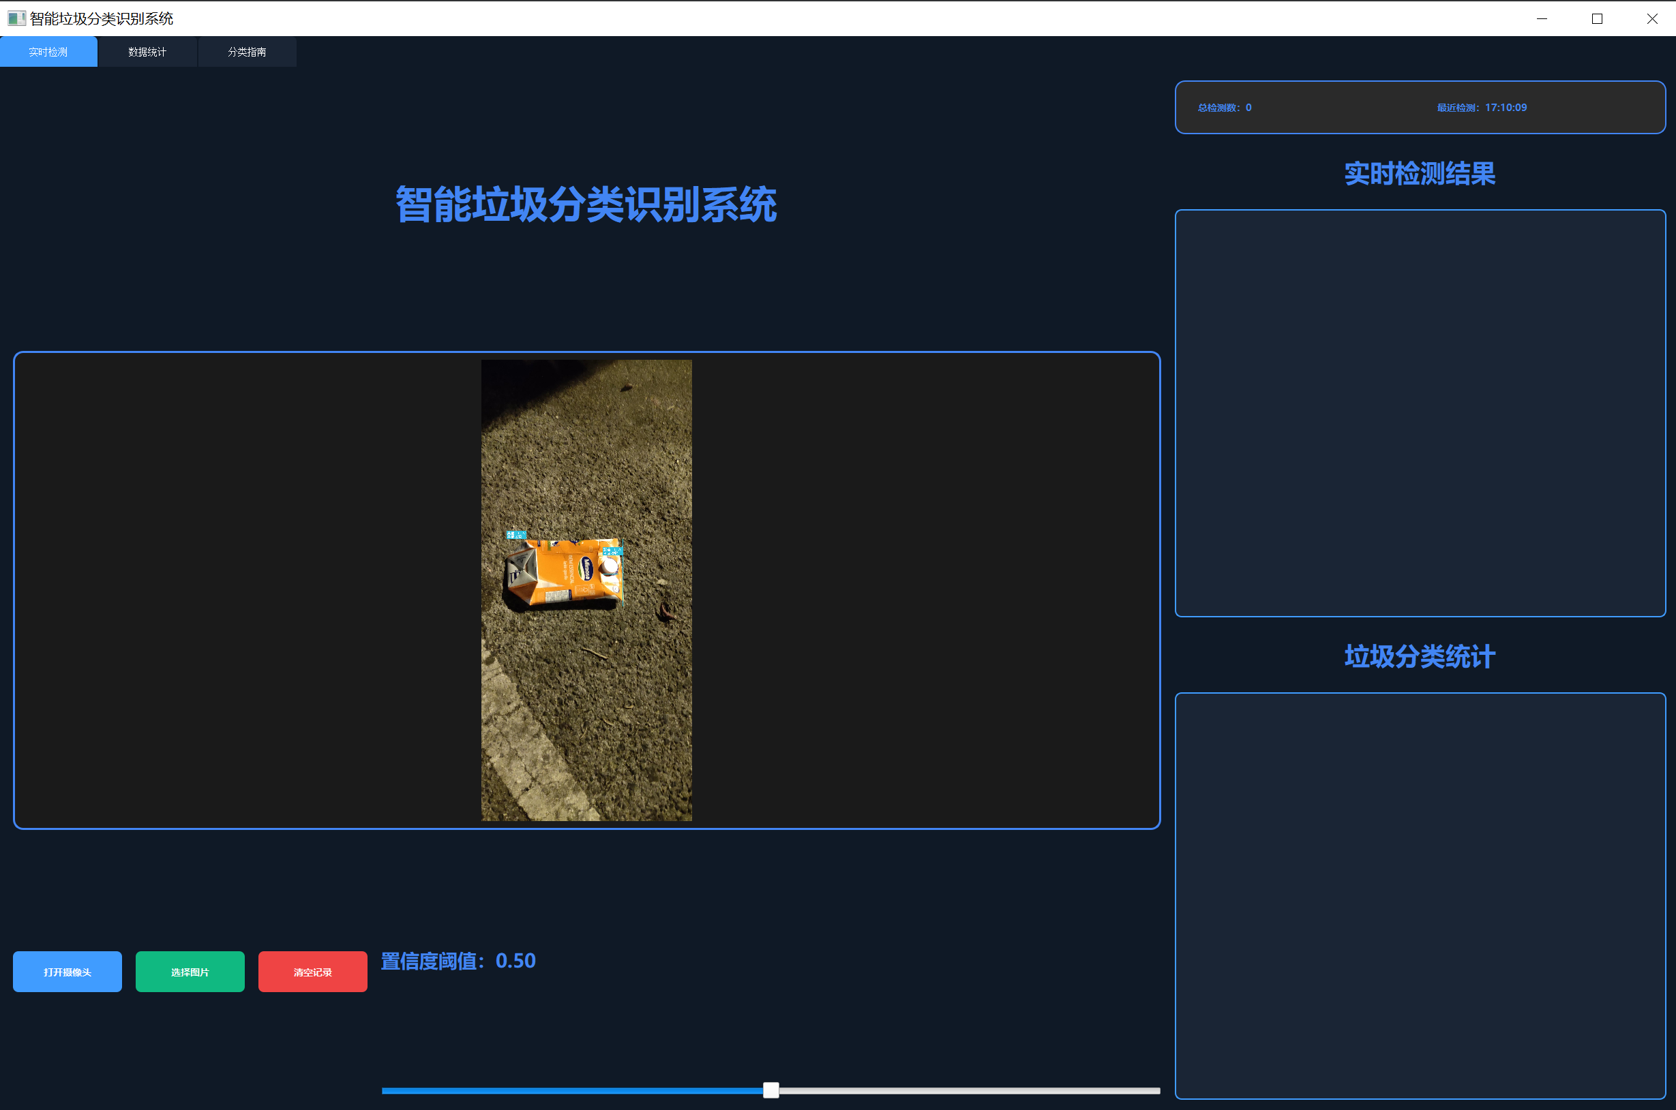Open the 分类指南 tab
The image size is (1676, 1110).
point(247,51)
